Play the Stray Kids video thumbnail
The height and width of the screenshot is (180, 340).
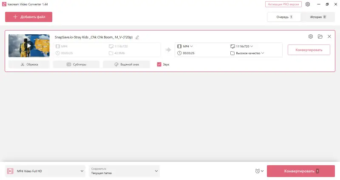coord(29,46)
